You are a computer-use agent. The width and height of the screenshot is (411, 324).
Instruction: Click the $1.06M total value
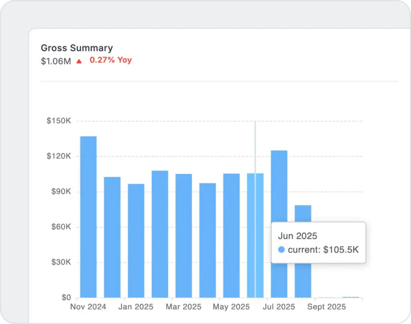pos(56,61)
